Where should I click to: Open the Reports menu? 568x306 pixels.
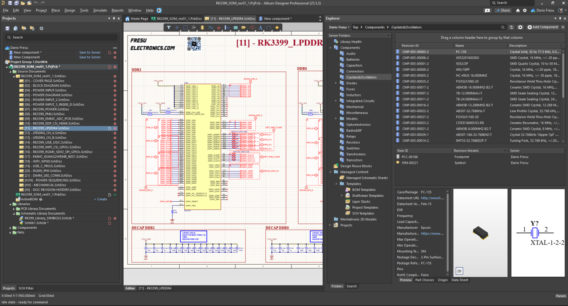118,10
